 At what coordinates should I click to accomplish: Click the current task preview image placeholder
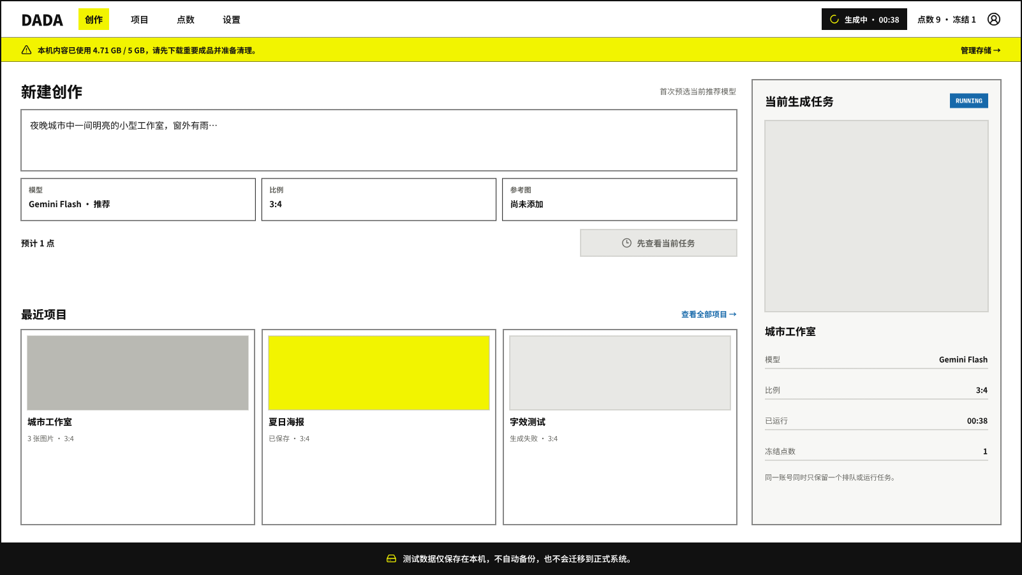tap(877, 216)
